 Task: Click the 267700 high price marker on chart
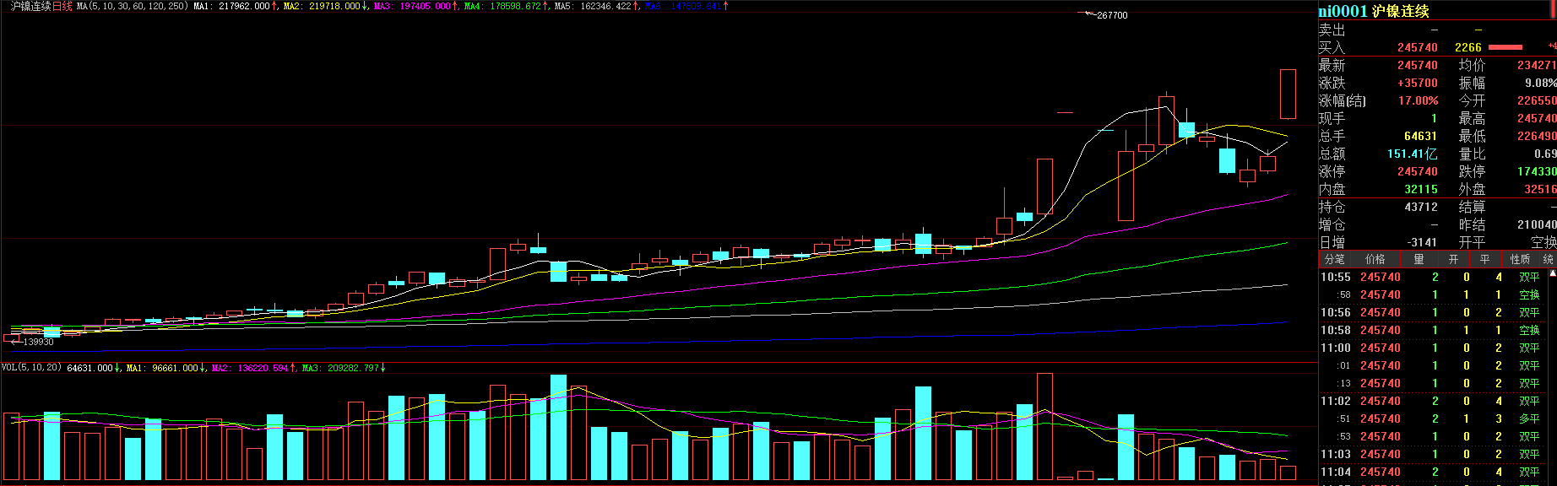(1111, 15)
